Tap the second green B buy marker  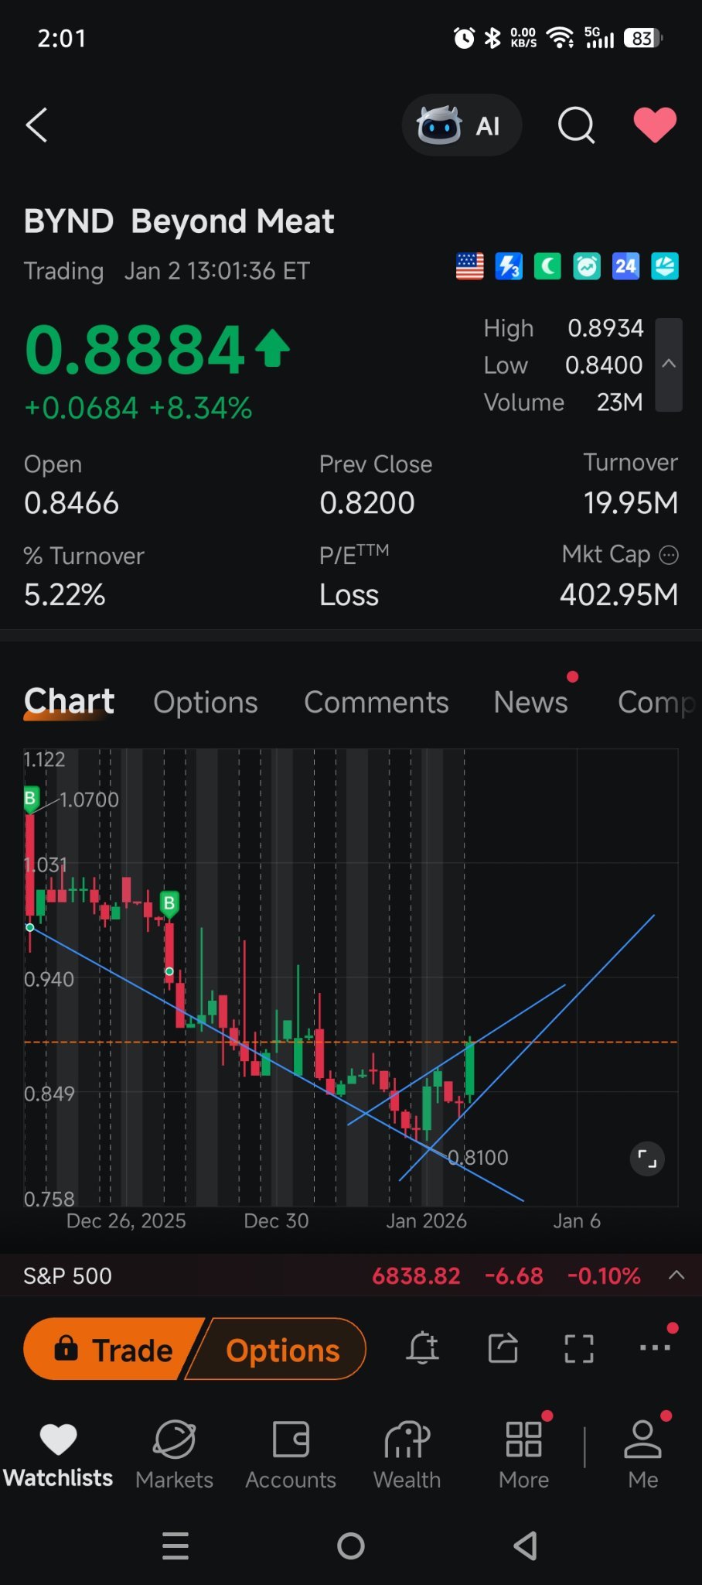point(169,904)
